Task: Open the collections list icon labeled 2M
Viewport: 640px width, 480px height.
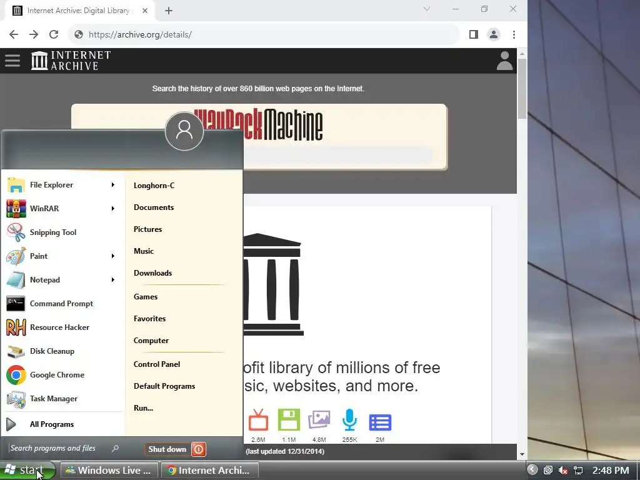Action: tap(380, 422)
